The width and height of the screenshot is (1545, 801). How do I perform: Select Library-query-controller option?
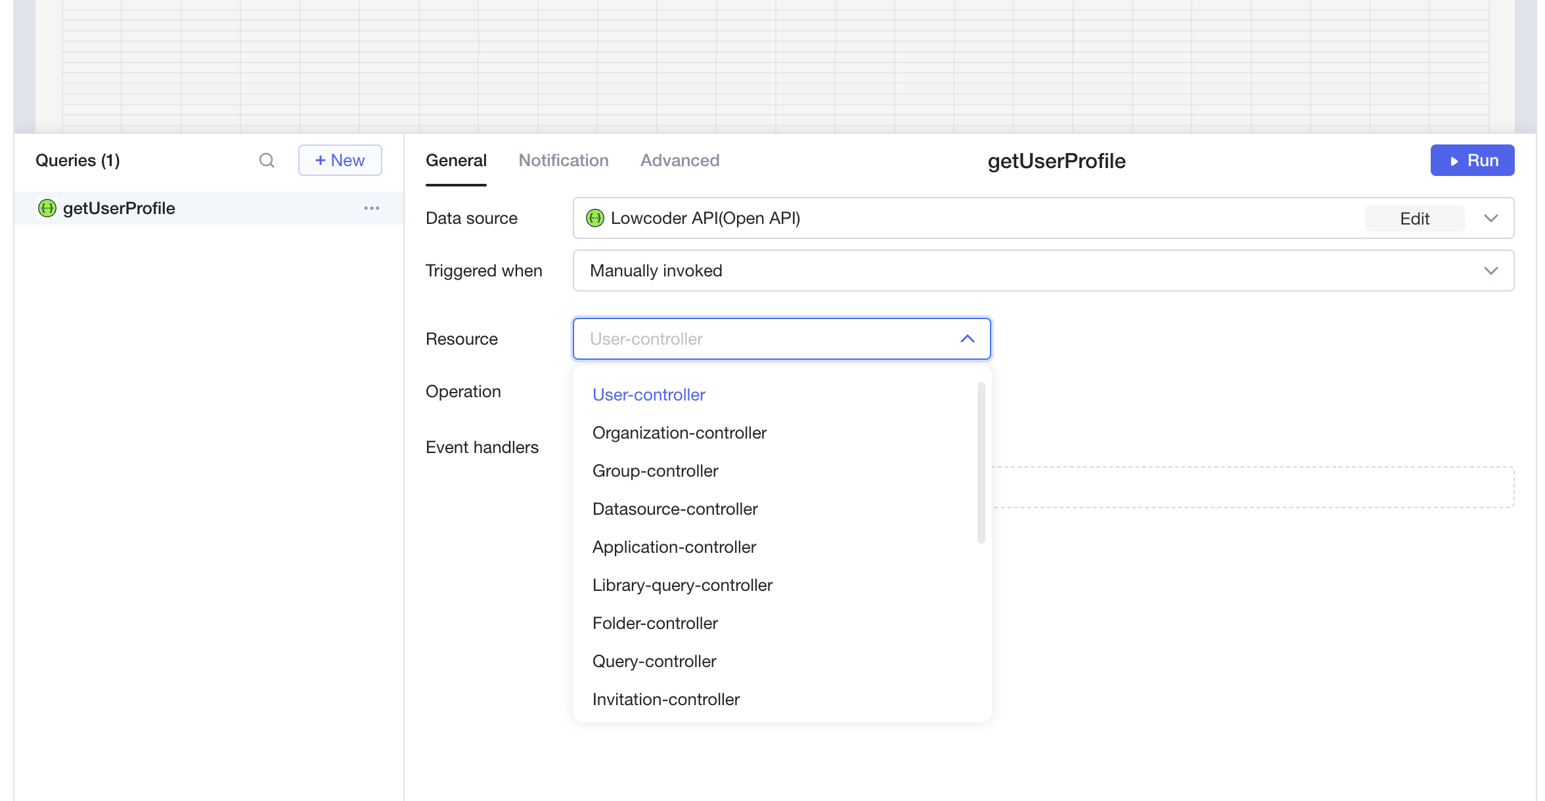pos(682,585)
